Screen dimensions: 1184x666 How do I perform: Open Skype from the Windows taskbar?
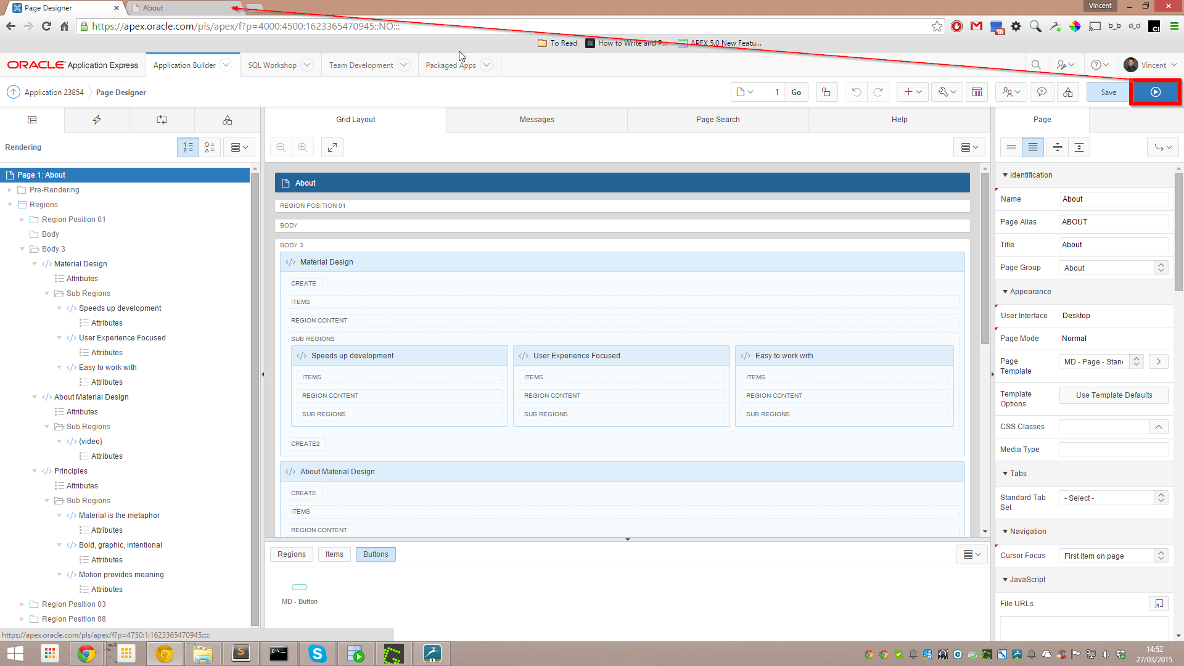pos(317,654)
